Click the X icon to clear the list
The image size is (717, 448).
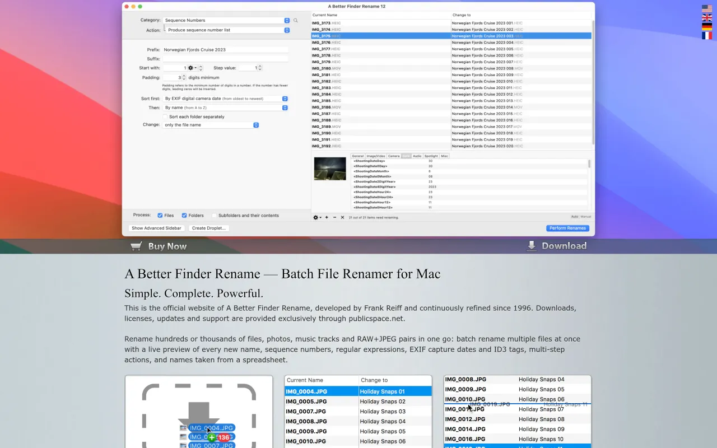[x=342, y=217]
